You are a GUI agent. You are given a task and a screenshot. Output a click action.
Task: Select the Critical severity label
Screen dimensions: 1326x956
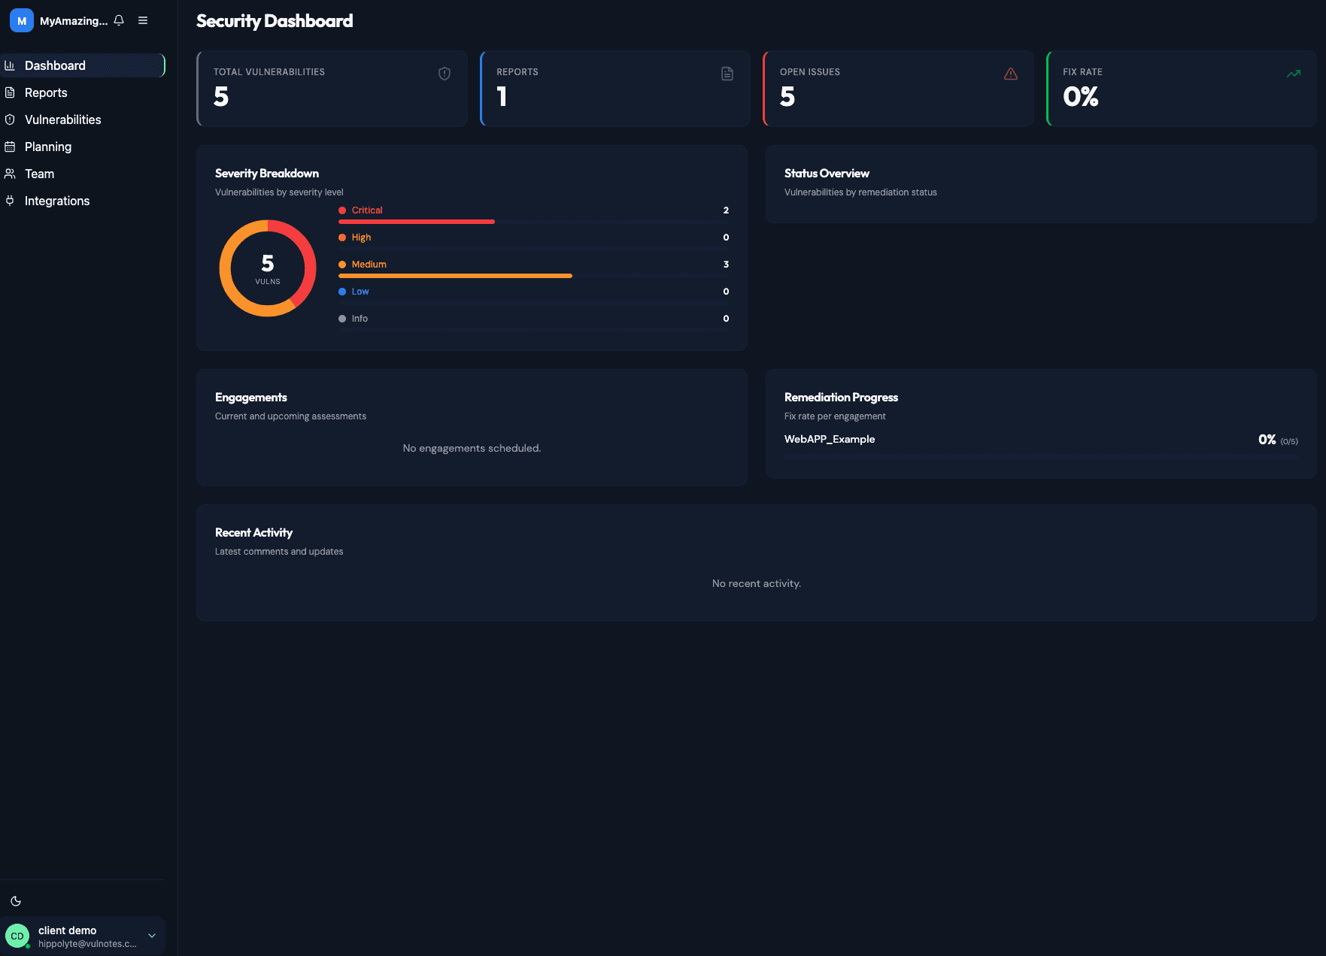pos(367,210)
